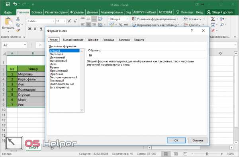Paste using the Вставить clipboard icon

pyautogui.click(x=8, y=21)
